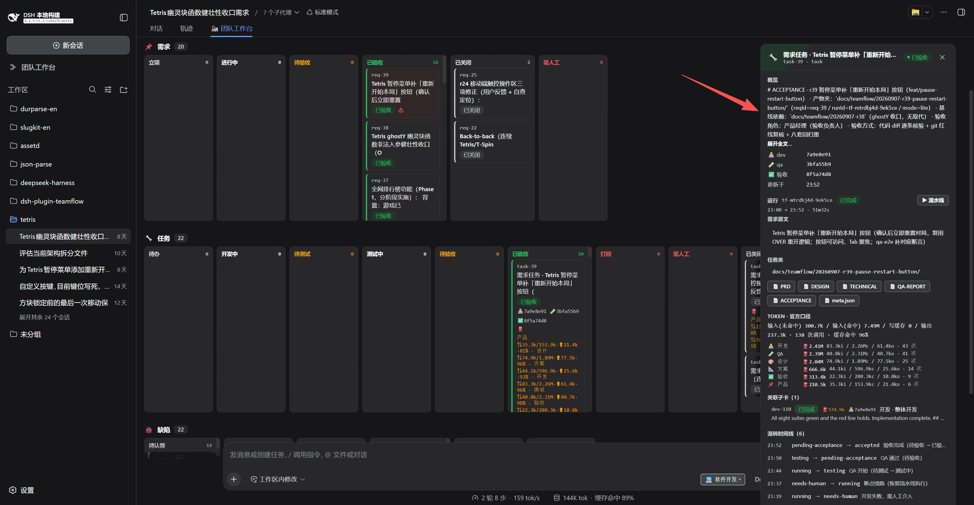Viewport: 974px width, 505px height.
Task: Expand full overview text with 展开全文
Action: click(779, 144)
